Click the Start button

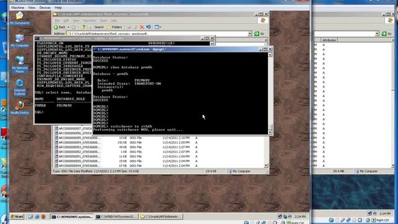17,217
